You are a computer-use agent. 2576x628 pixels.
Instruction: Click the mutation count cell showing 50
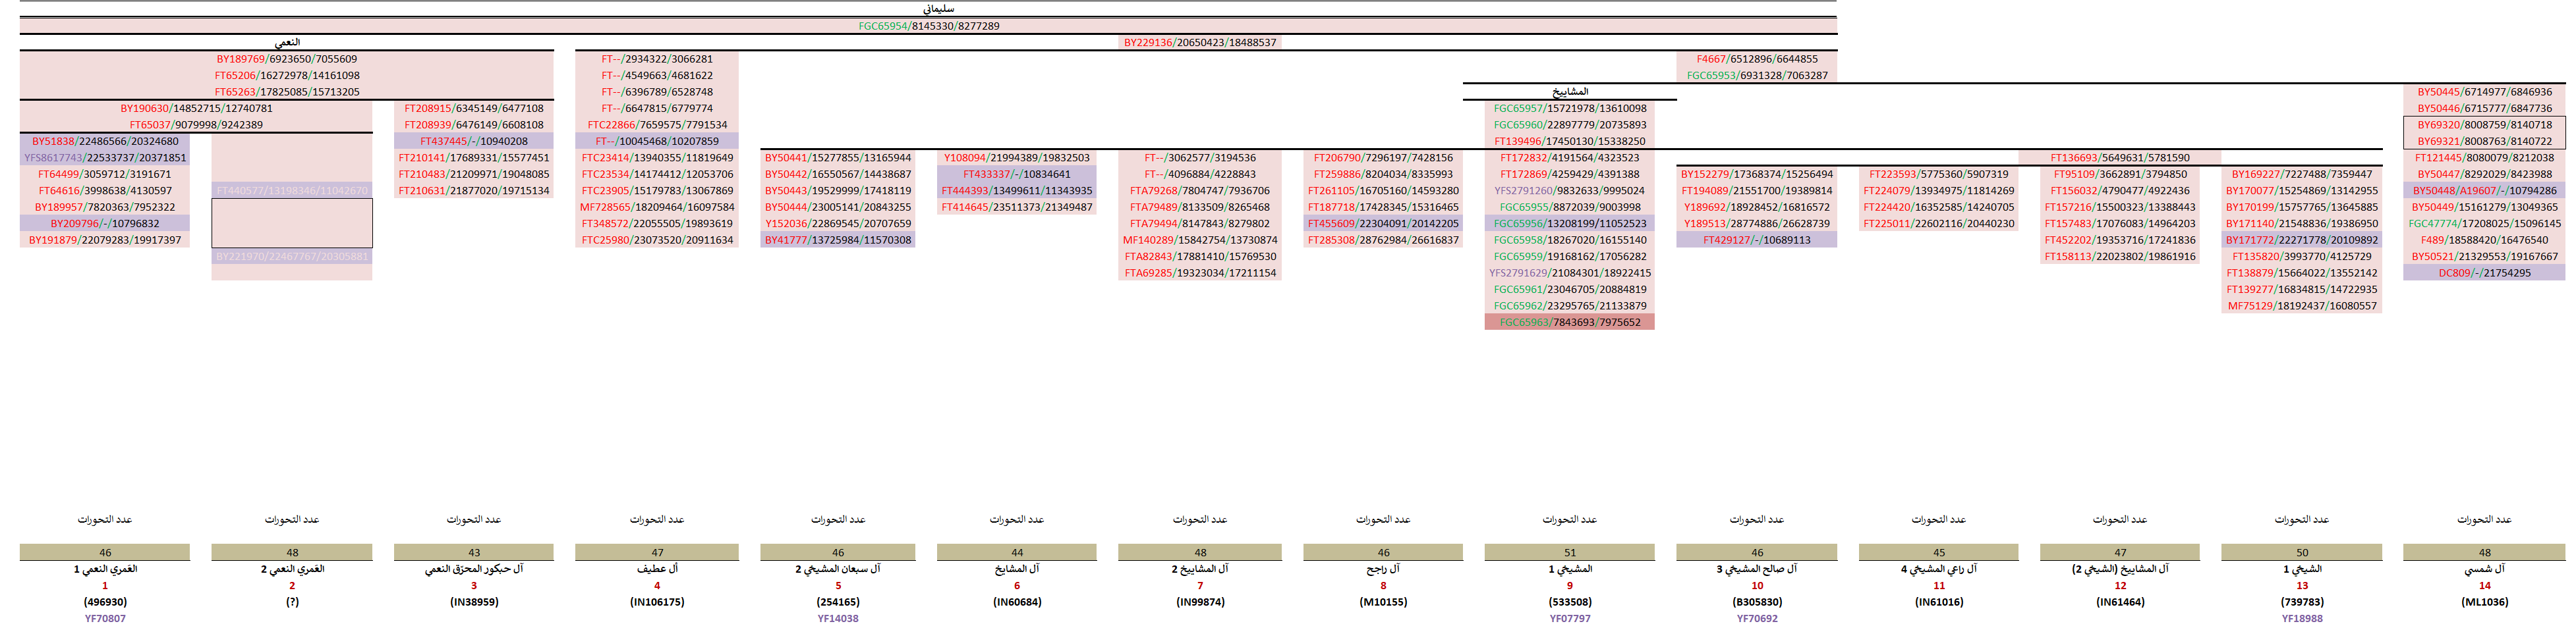2301,553
